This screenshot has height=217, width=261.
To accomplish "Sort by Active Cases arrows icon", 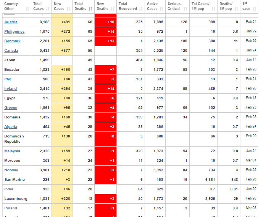I will tap(161, 9).
